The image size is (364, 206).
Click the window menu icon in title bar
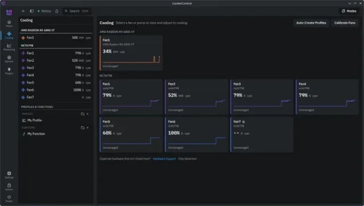click(x=3, y=3)
